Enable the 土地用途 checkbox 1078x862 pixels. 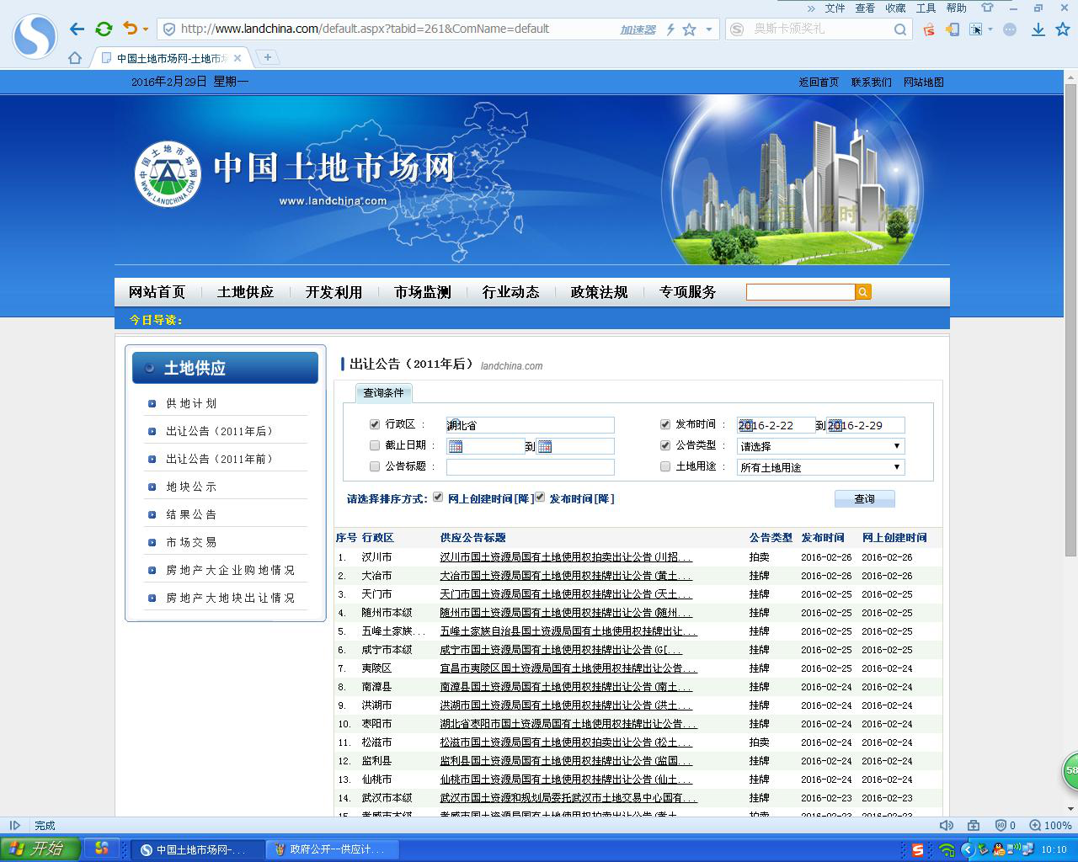pyautogui.click(x=665, y=466)
